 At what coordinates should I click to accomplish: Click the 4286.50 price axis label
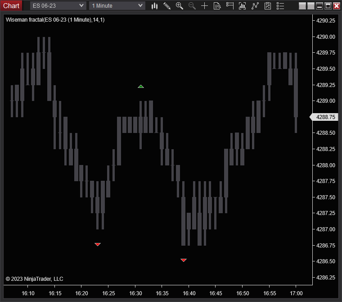[326, 261]
